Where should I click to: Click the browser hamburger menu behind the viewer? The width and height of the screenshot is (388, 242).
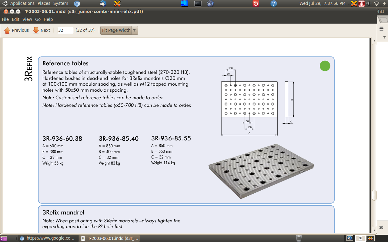382,28
